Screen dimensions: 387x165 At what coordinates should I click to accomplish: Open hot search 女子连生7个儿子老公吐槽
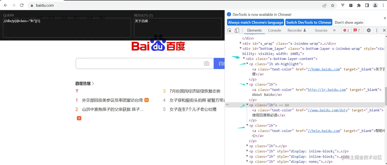pyautogui.click(x=193, y=109)
